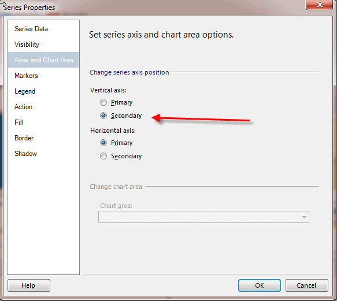Open the Shadow page

tap(26, 154)
